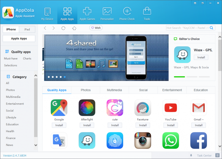222x159 pixels.
Task: Switch to the Social tab
Action: pos(143,90)
